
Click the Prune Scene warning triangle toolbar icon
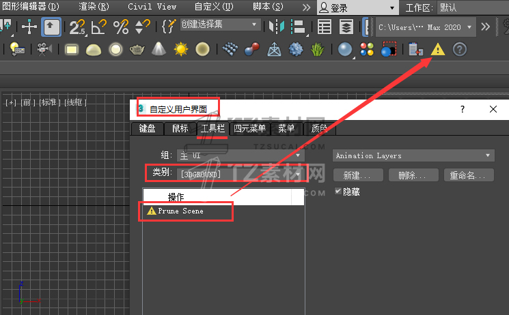[437, 50]
